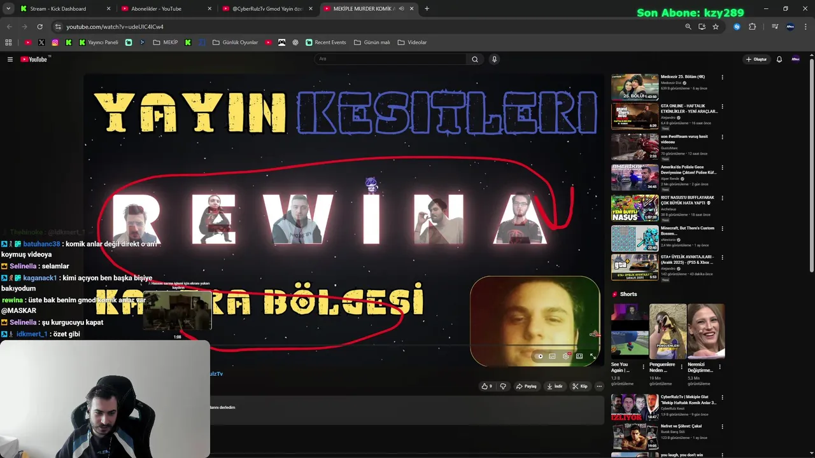The width and height of the screenshot is (815, 458).
Task: Go back with the browser back arrow
Action: pyautogui.click(x=9, y=27)
